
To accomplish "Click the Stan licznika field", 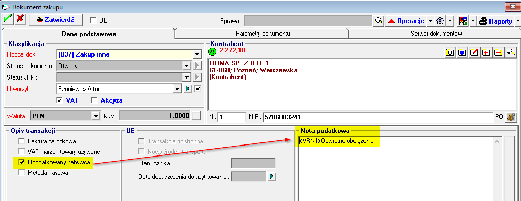I will point(253,163).
